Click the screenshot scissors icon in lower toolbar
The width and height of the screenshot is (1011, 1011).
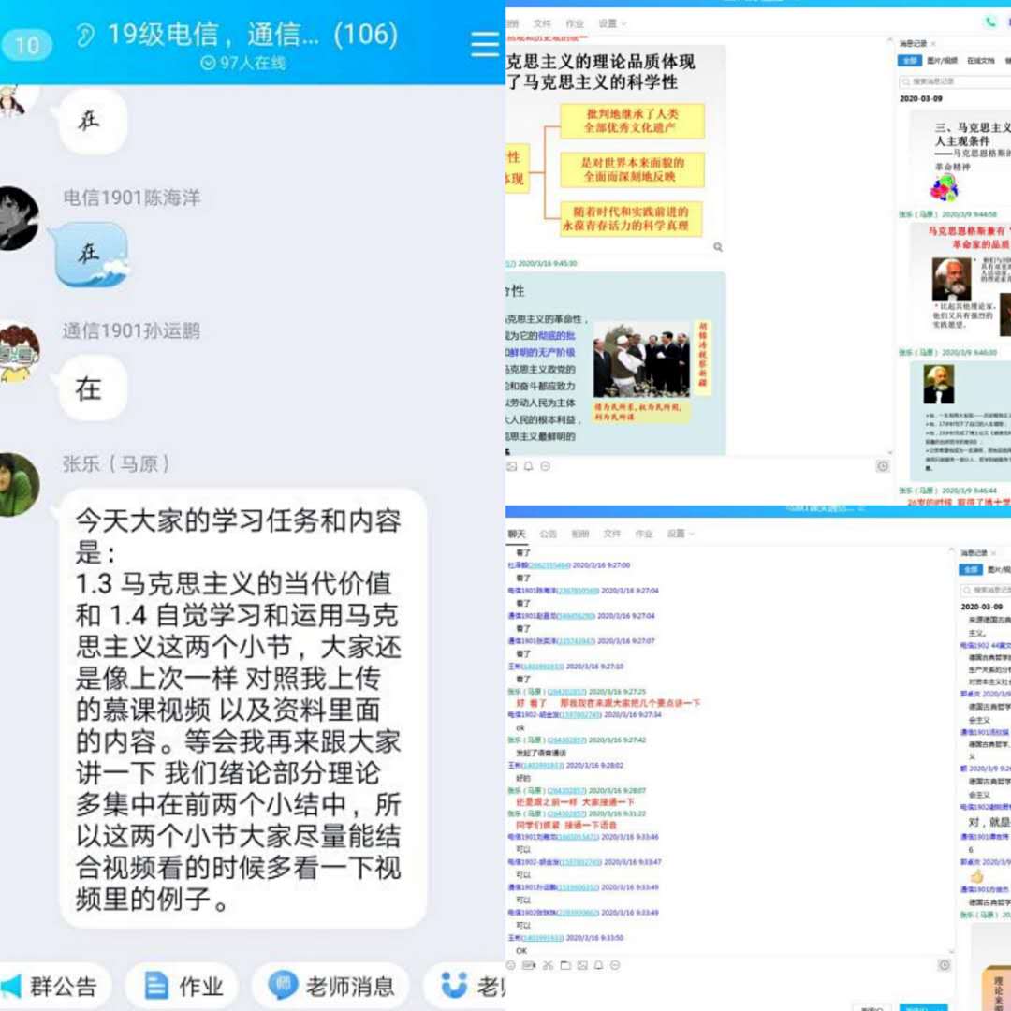coord(547,965)
